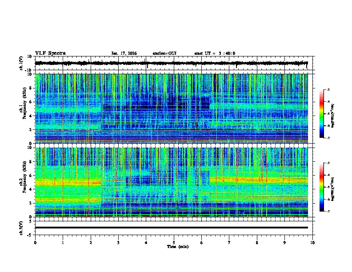The width and height of the screenshot is (352, 272).
Task: Click the "VLF Spectra" plot title
Action: (50, 53)
